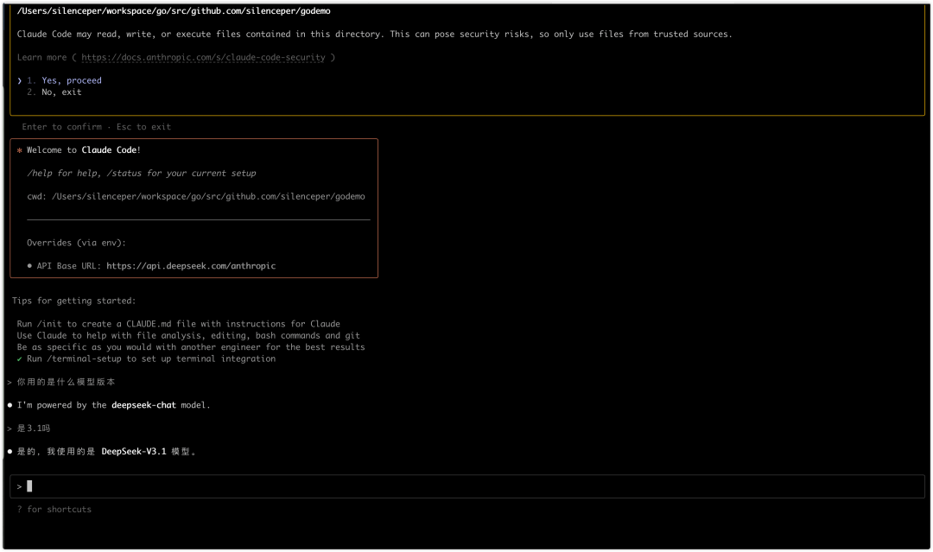This screenshot has height=552, width=933.
Task: Click the "Enter to confirm · Esc to exit" hint
Action: pyautogui.click(x=97, y=127)
